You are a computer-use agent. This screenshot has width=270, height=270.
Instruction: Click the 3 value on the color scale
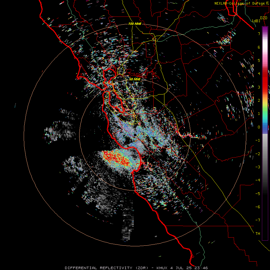click(x=259, y=87)
